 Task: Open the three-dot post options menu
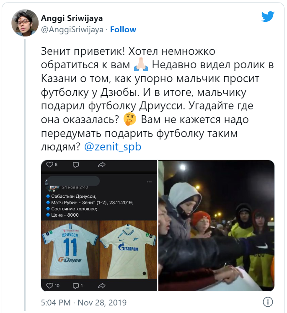149,182
